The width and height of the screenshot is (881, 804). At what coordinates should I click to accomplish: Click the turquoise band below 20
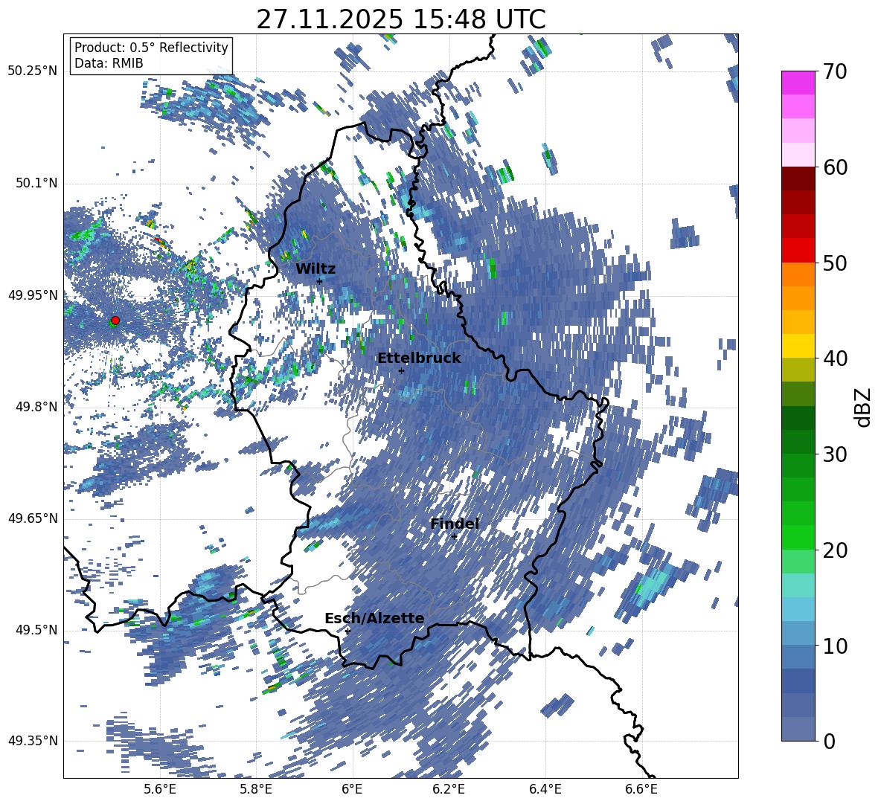pos(798,585)
